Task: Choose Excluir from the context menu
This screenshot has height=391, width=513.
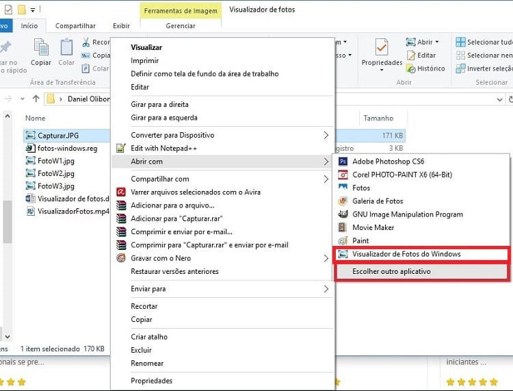Action: [x=222, y=350]
